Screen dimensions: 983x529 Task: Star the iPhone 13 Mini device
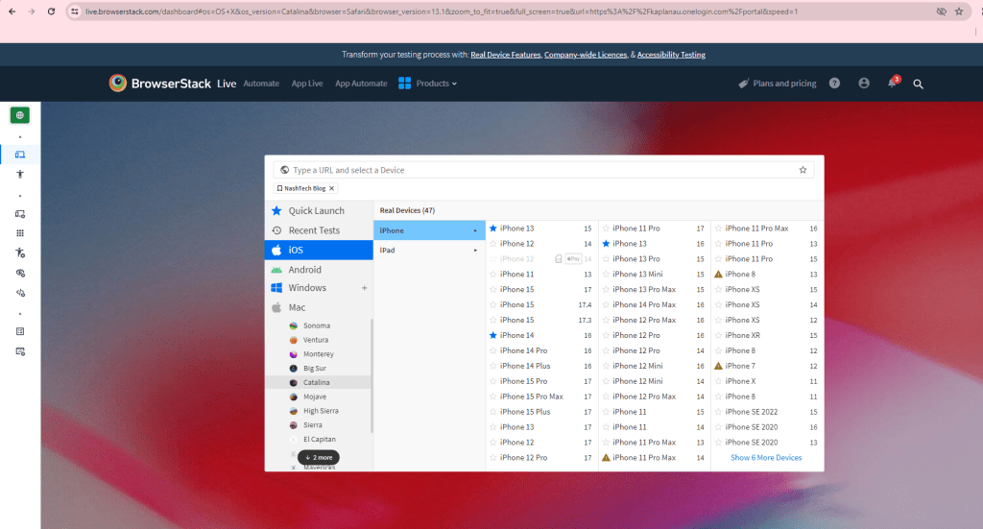point(606,275)
